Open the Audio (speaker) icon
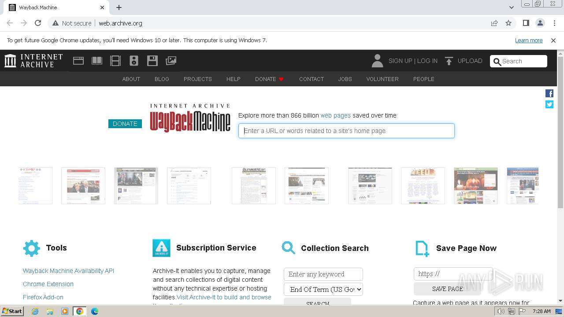Screen dimensions: 564x317 point(134,61)
